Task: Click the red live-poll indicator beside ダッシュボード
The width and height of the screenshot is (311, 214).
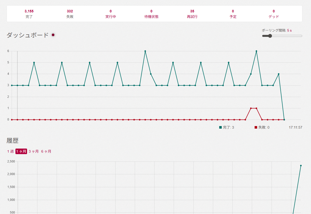Action: (x=53, y=35)
